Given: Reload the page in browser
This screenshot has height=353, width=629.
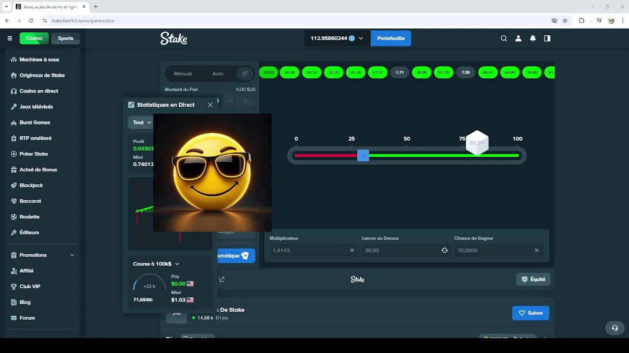Looking at the screenshot, I should (x=31, y=21).
